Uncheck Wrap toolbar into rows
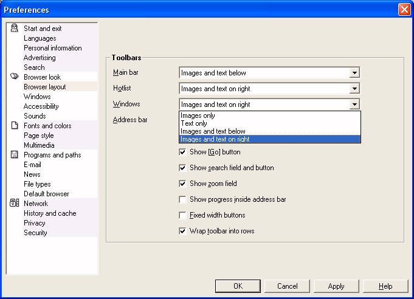This screenshot has width=414, height=299. [182, 231]
